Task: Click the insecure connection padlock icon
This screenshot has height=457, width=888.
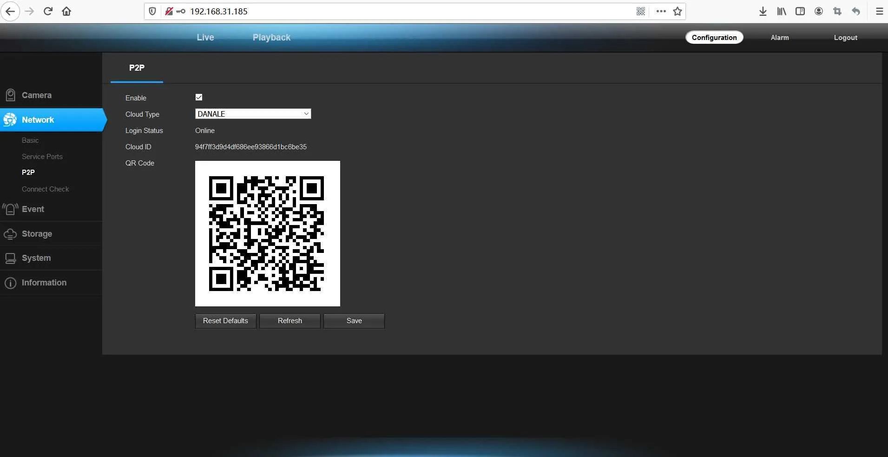Action: pos(169,11)
